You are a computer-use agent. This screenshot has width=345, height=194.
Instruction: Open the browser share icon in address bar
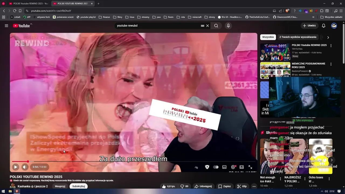(x=281, y=11)
